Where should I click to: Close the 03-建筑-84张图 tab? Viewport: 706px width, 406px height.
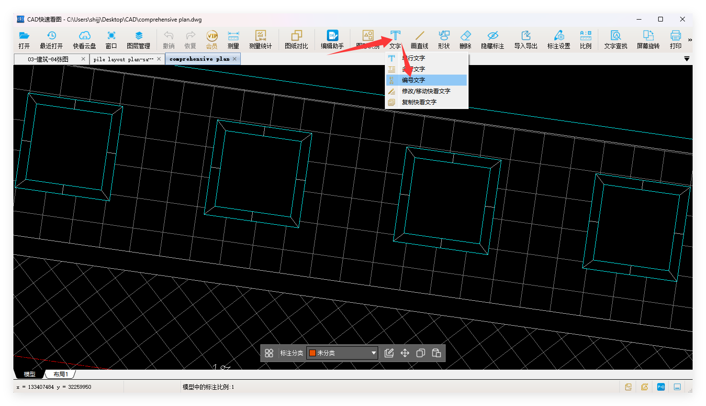83,59
